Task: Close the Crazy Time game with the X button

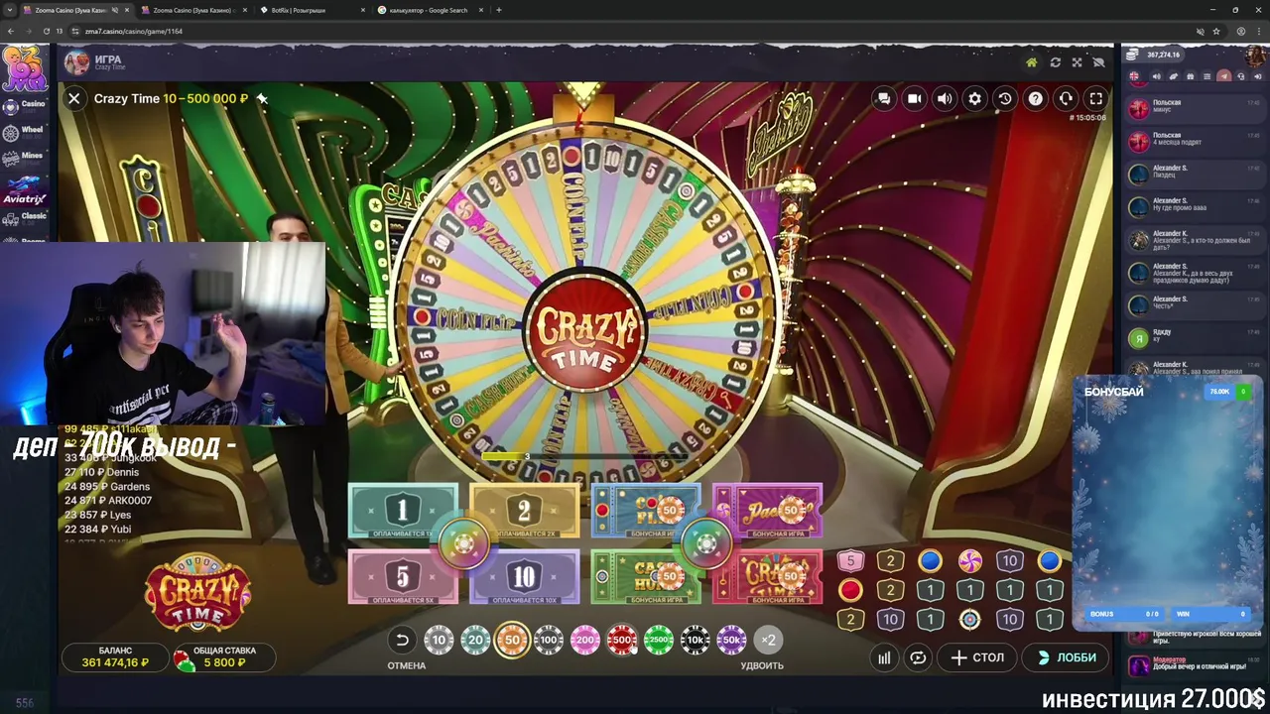Action: (73, 98)
